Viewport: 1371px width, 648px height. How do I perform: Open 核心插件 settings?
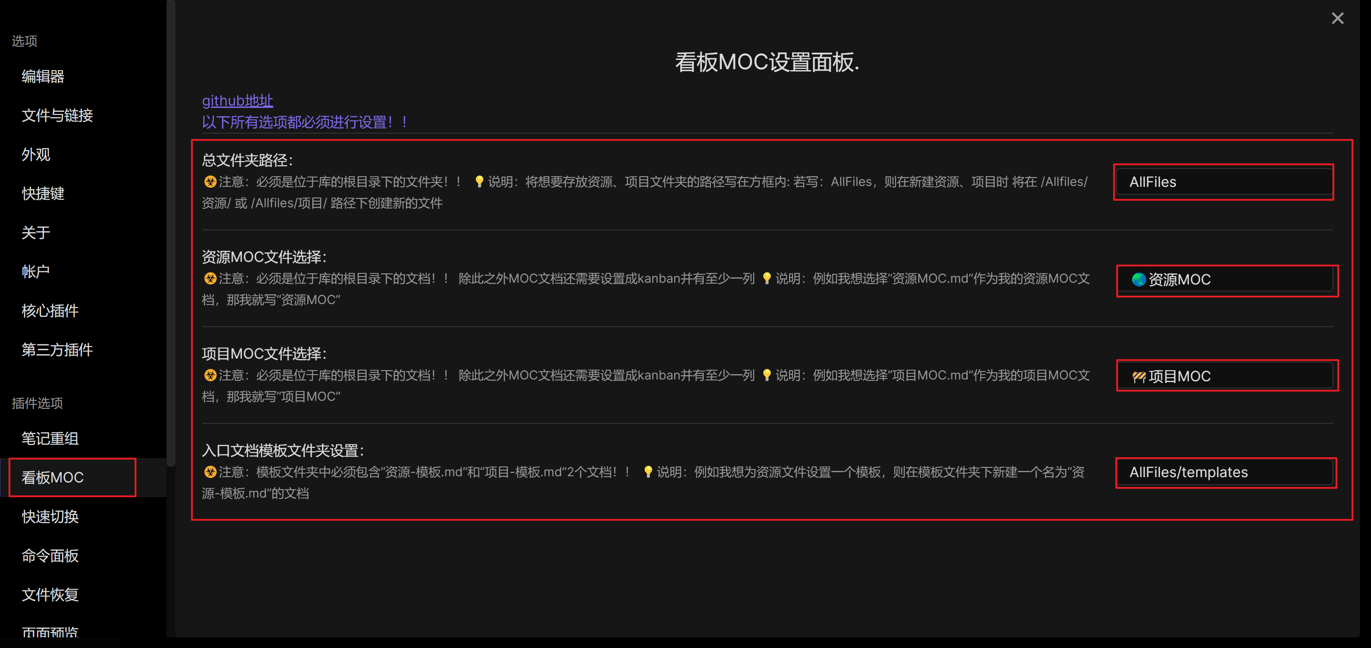(x=50, y=311)
